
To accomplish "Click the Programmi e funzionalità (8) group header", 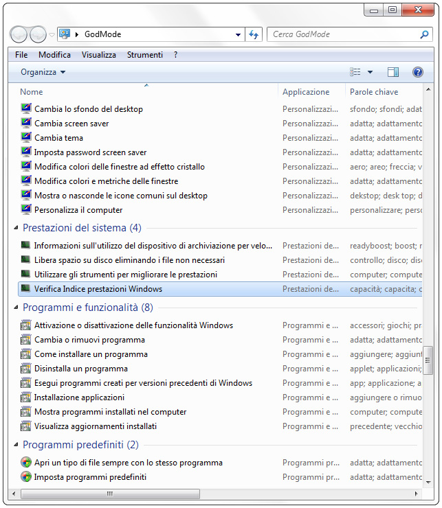I will 87,307.
